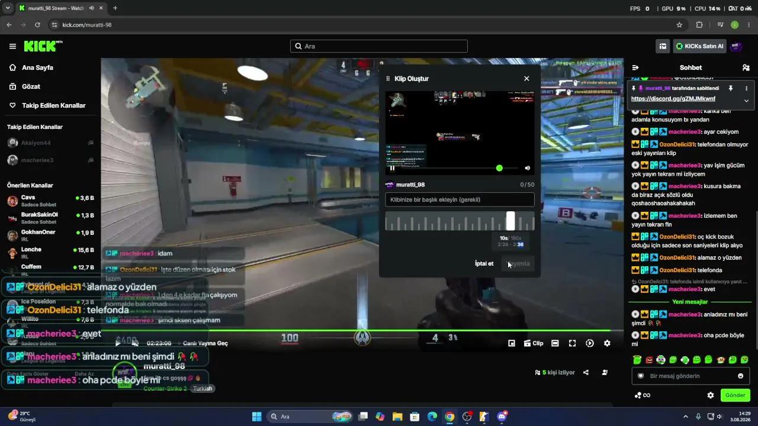Open a new Chrome tab
This screenshot has width=758, height=426.
tap(115, 8)
